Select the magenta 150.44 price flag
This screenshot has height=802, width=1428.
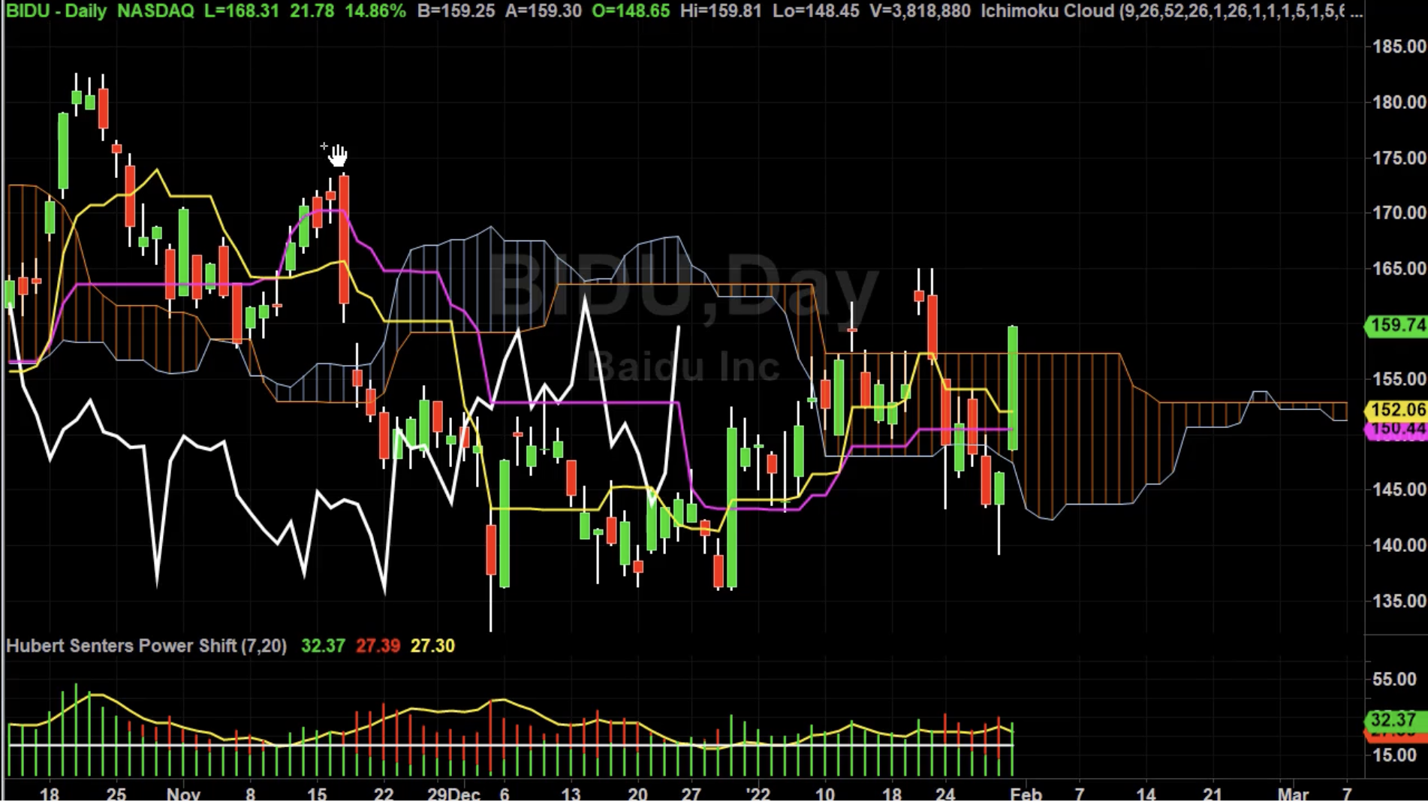[x=1395, y=429]
